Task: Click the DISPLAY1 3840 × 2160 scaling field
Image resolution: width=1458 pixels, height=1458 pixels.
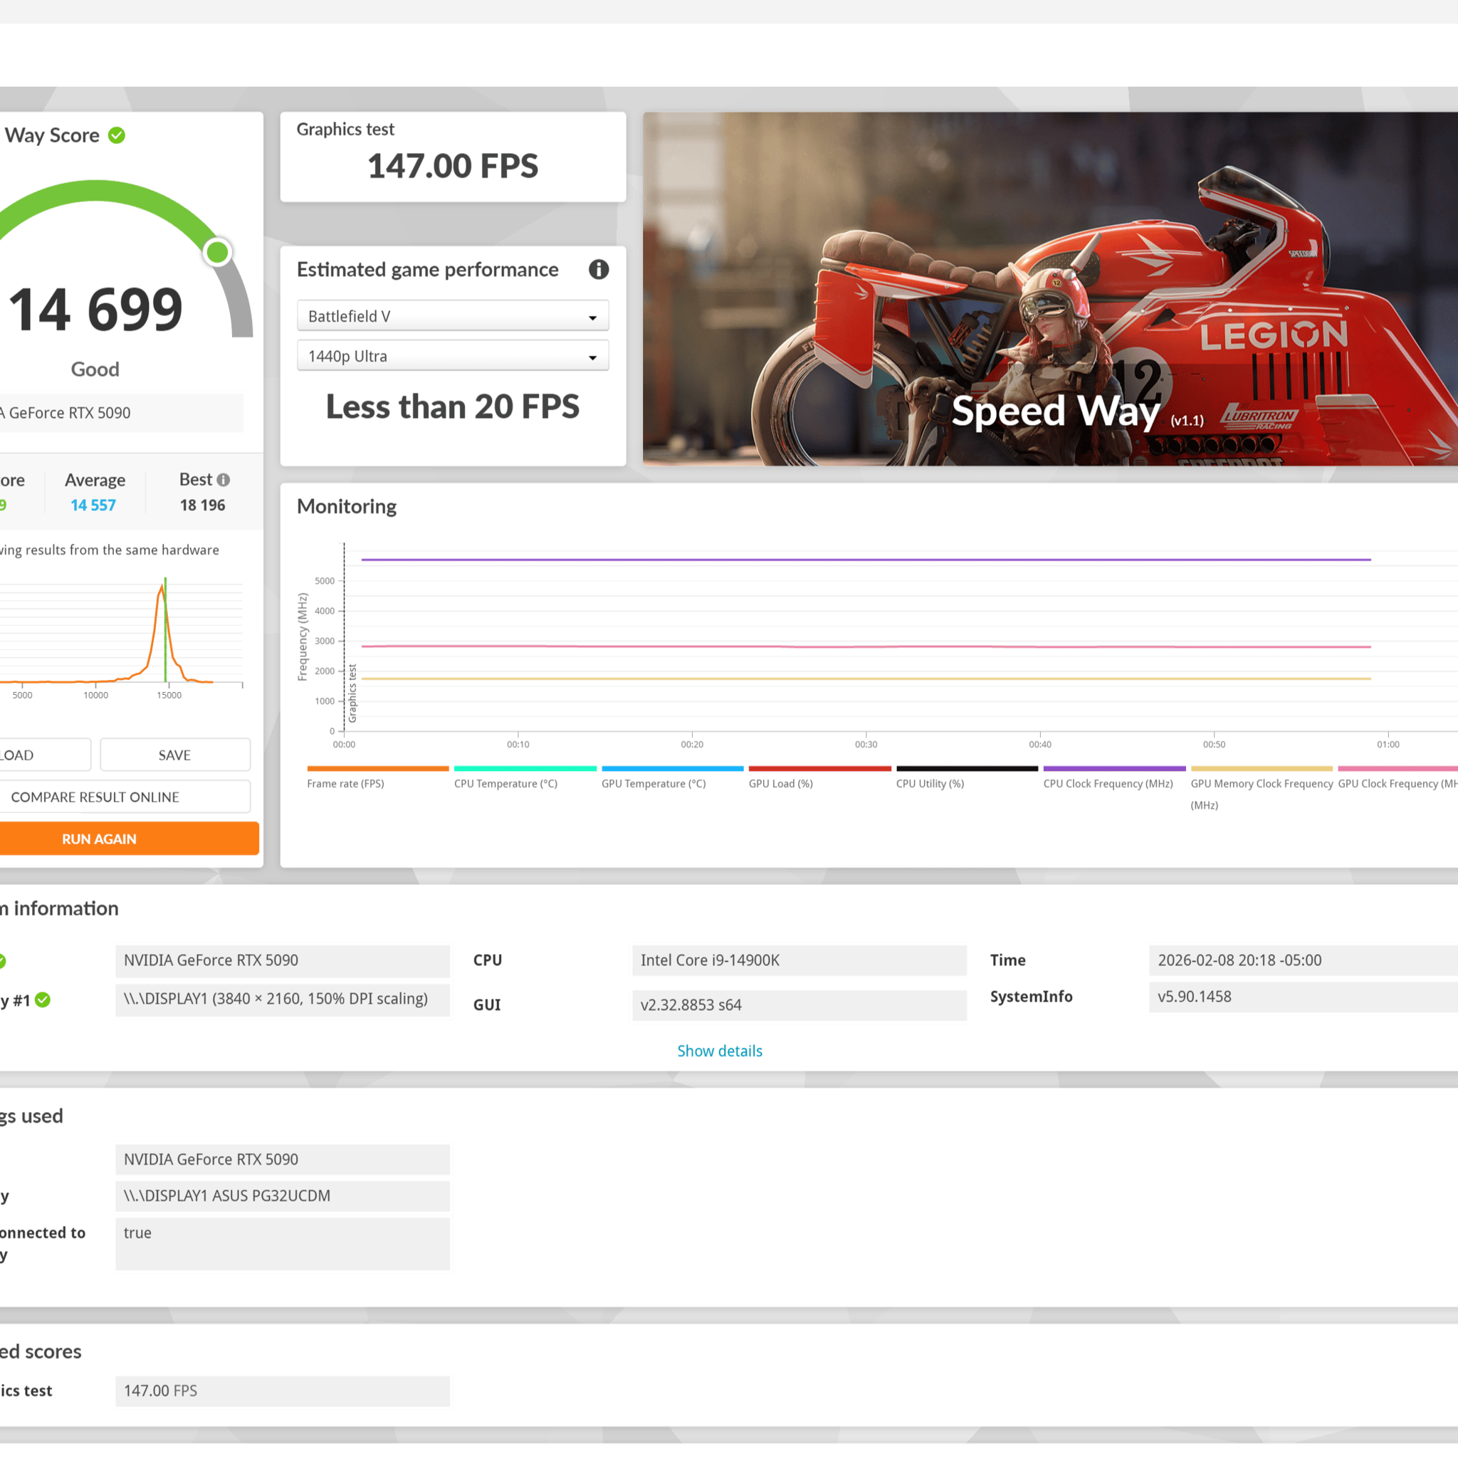Action: (282, 999)
